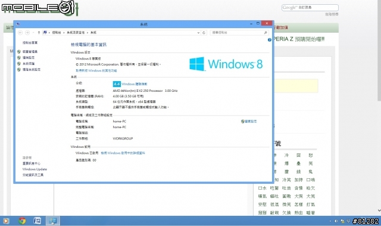381x226 pixels.
Task: Open recent locations dropdown beside Forward arrow
Action: tap(33, 33)
